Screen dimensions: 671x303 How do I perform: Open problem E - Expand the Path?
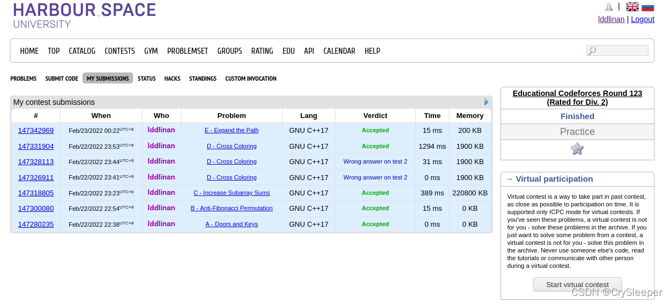tap(232, 131)
